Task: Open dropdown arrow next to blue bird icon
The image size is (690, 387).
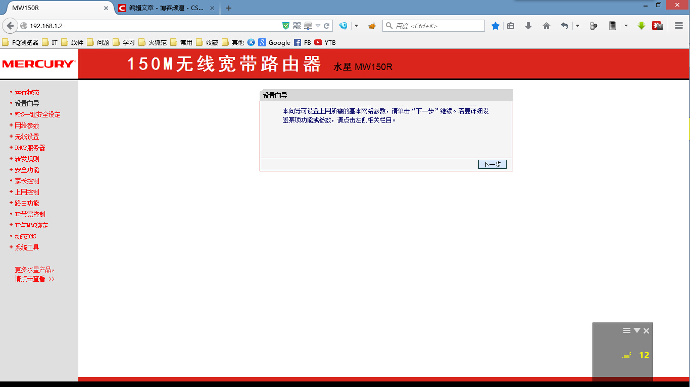Action: pos(356,26)
